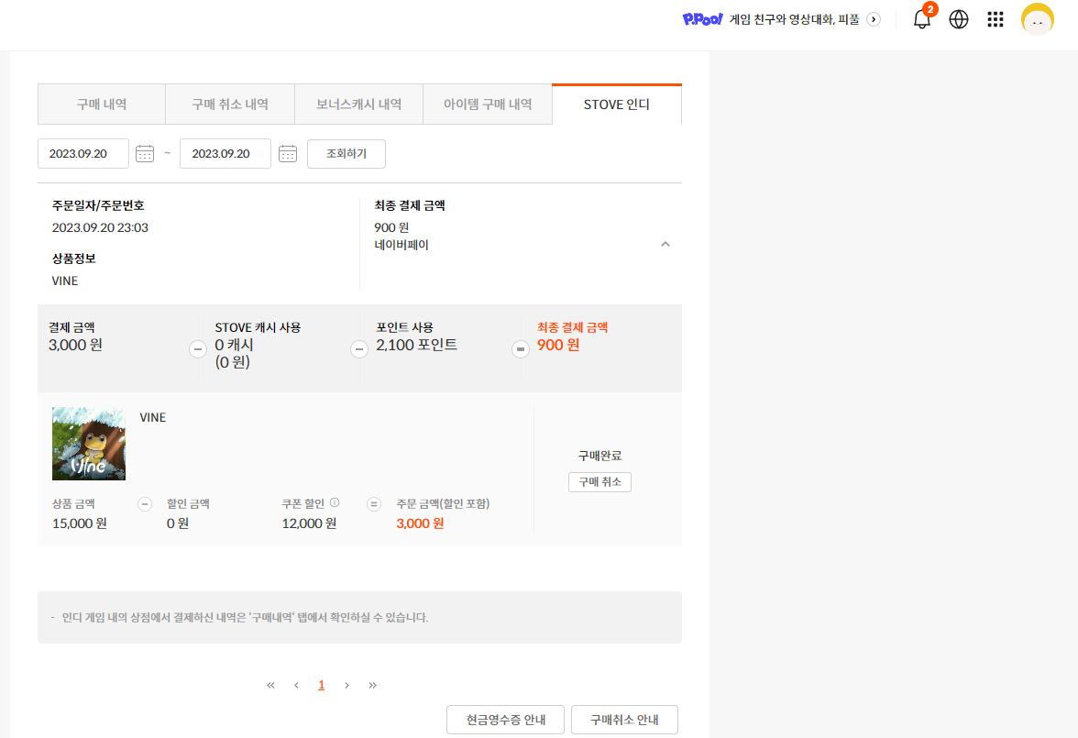Image resolution: width=1078 pixels, height=738 pixels.
Task: Click the user profile avatar
Action: 1038,19
